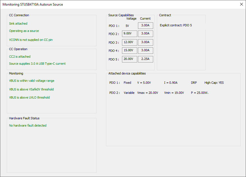Click the 'Variable' type of attached PDO 2
The width and height of the screenshot is (246, 177).
click(129, 93)
